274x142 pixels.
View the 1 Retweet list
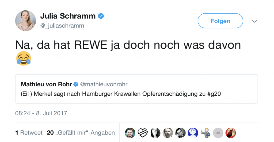29,133
